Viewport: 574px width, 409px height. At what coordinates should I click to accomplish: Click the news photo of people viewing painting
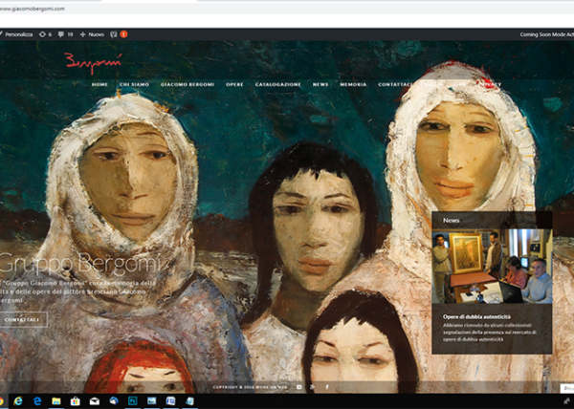coord(492,267)
